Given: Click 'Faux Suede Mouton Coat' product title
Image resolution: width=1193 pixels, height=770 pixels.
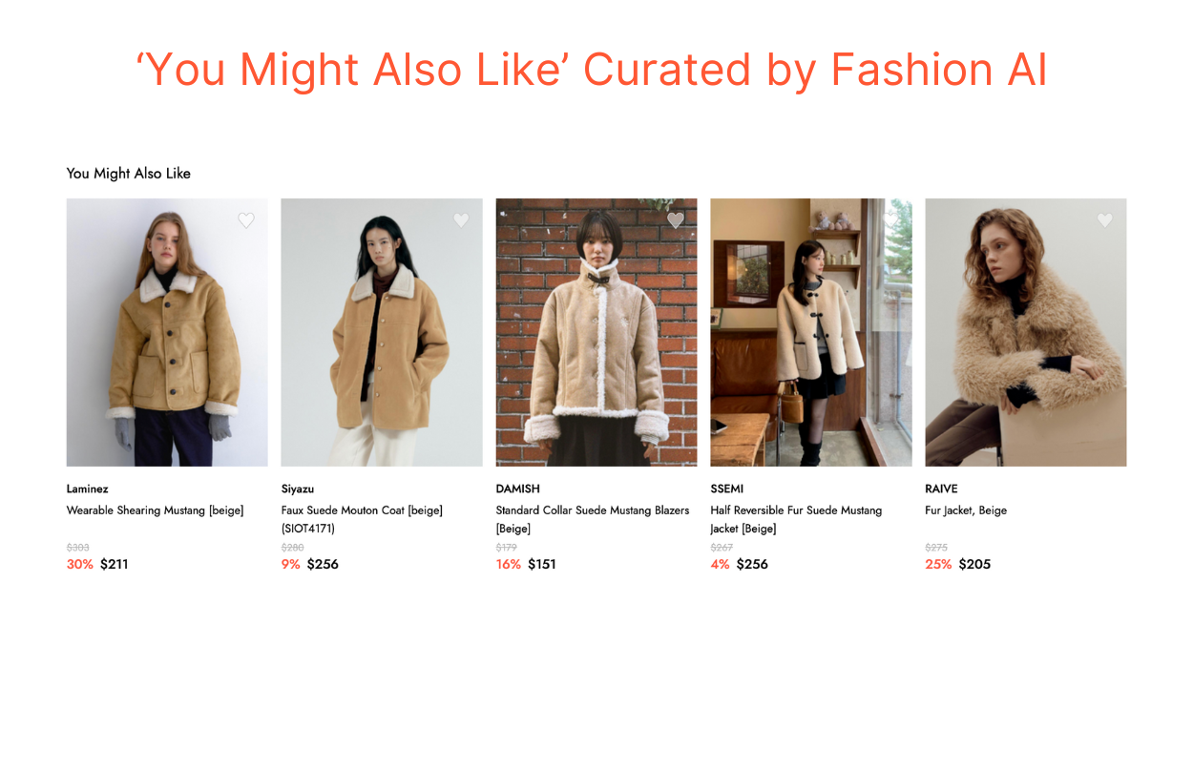Looking at the screenshot, I should pyautogui.click(x=362, y=510).
